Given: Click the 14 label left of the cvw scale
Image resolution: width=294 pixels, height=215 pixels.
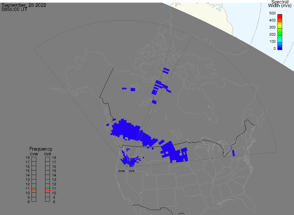Looking at the screenshot, I should (x=28, y=175).
